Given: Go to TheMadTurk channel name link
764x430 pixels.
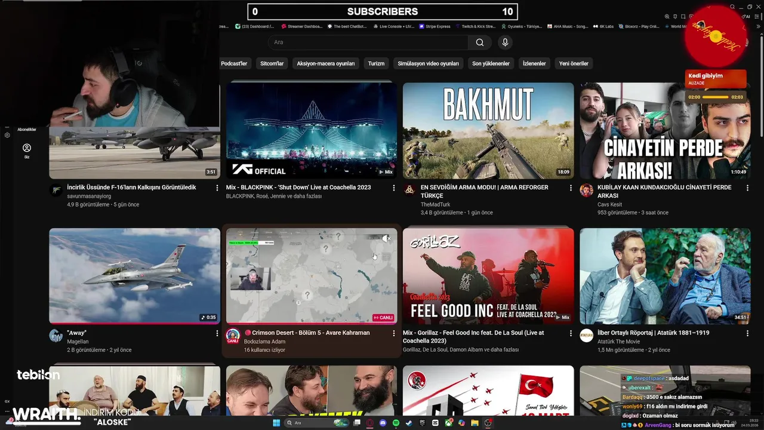Looking at the screenshot, I should tap(437, 204).
